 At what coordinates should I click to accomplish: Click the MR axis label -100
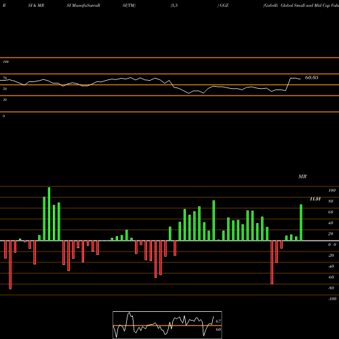[x=332, y=299]
